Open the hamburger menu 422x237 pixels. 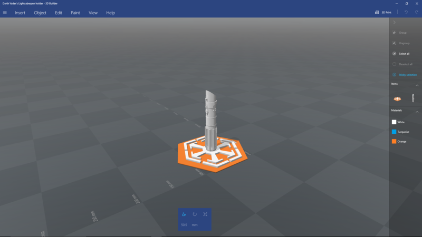tap(5, 13)
